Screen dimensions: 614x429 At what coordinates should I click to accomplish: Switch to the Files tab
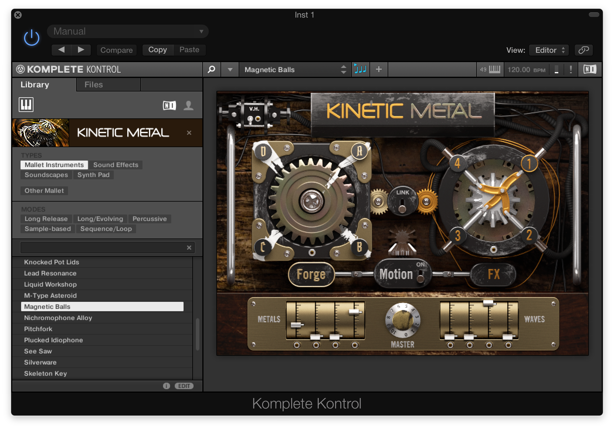(93, 84)
